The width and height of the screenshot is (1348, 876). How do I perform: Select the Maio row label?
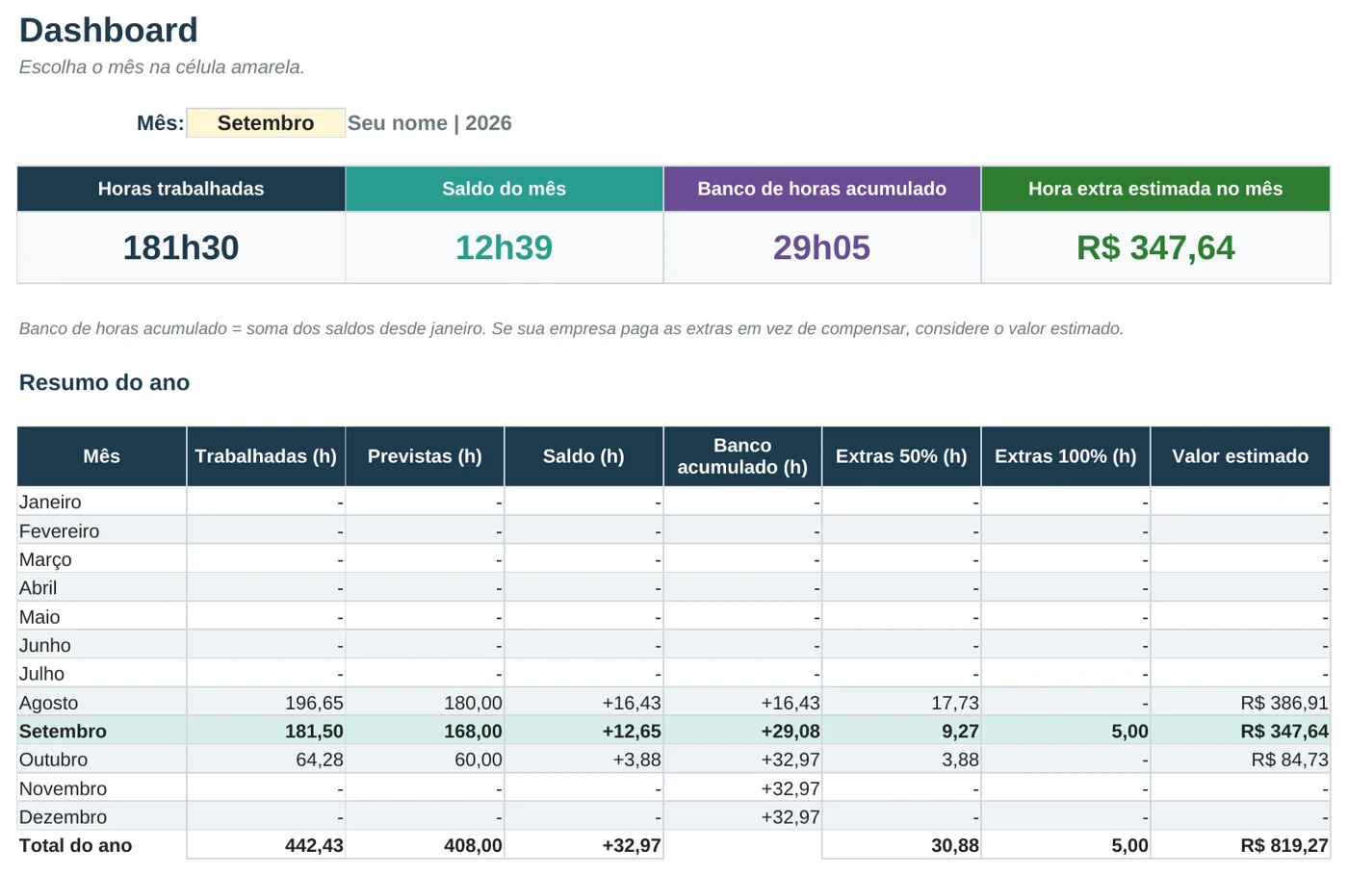pyautogui.click(x=39, y=617)
